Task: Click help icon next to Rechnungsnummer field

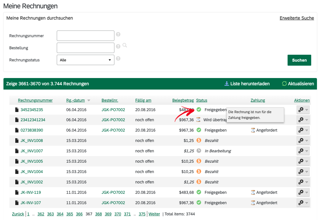Action: [x=118, y=34]
